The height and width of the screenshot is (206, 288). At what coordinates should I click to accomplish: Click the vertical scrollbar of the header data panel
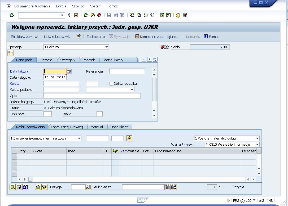154,89
